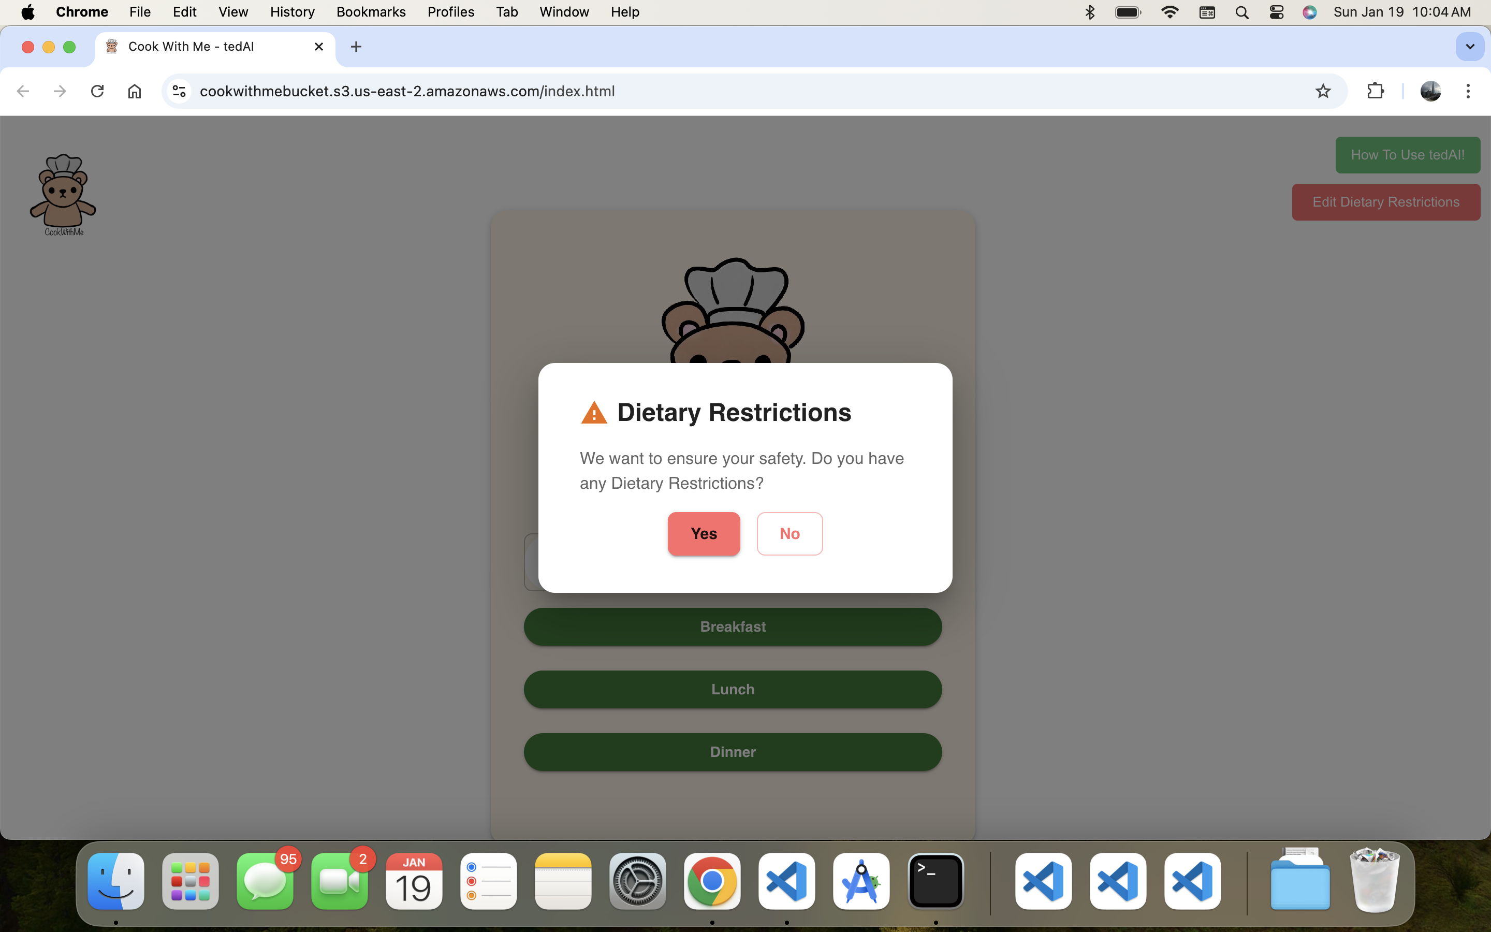The image size is (1491, 932).
Task: Click the Home icon in toolbar
Action: 134,91
